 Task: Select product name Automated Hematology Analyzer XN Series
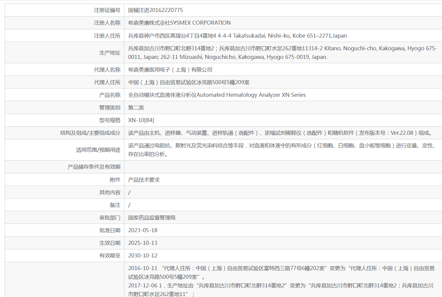(217, 95)
